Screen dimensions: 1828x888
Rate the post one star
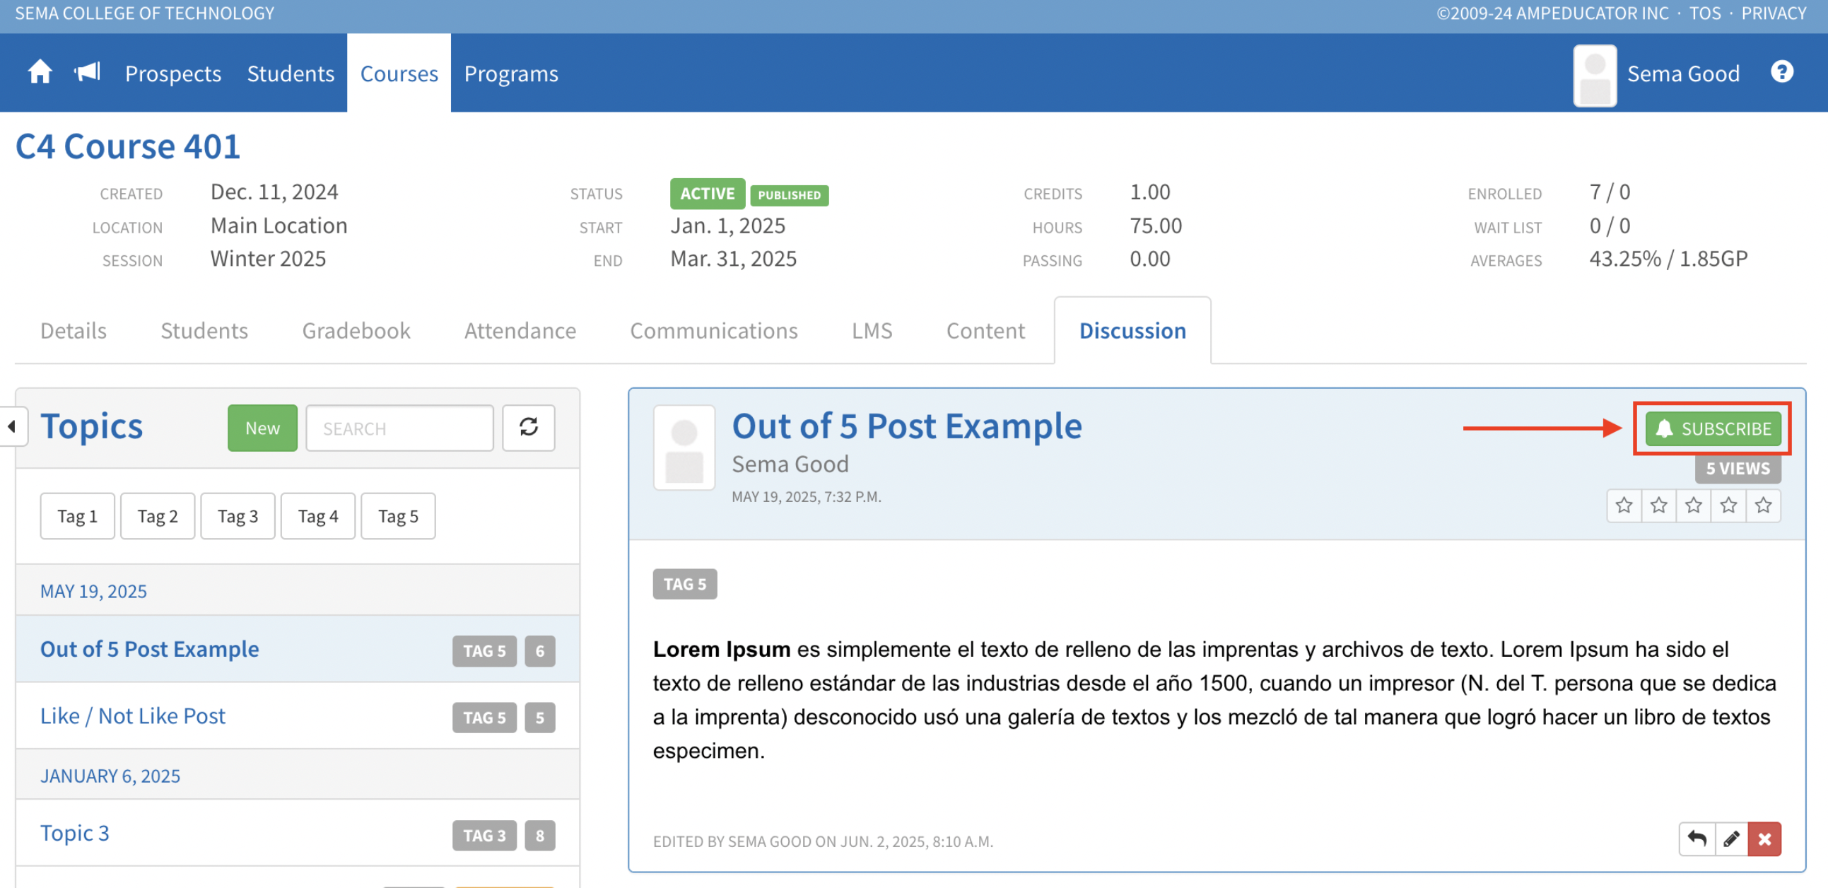(x=1624, y=506)
